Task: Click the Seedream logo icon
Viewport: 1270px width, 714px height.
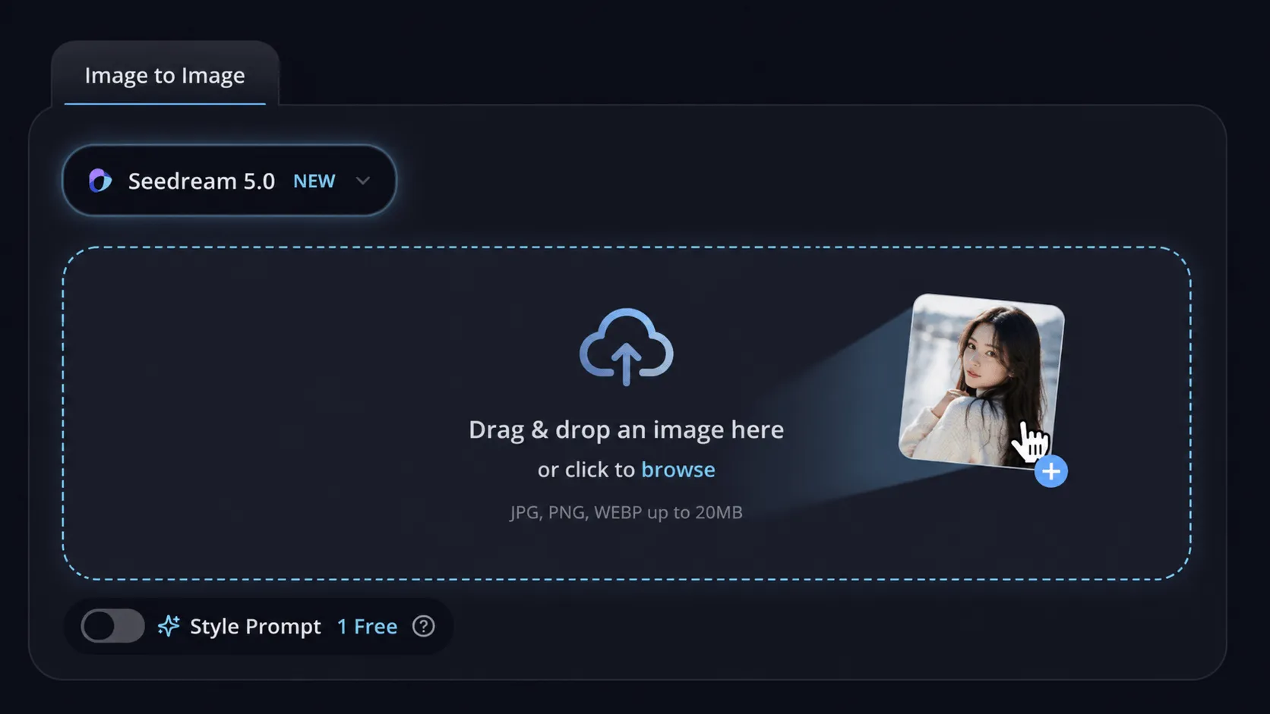Action: point(100,181)
